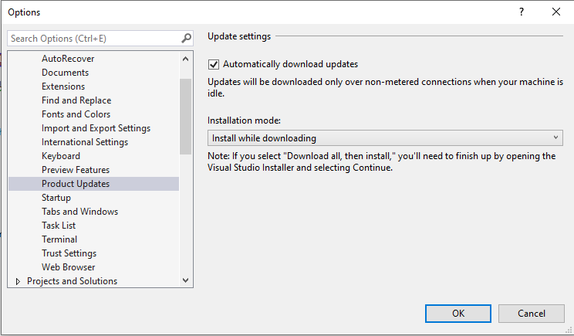The width and height of the screenshot is (574, 336).
Task: Select Fonts and Colors in the tree
Action: tap(76, 114)
